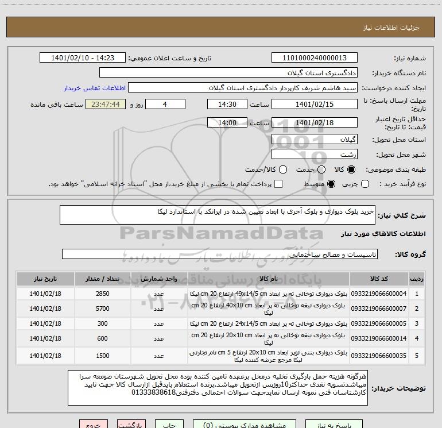Click the مشاهده مدارک پیوستی (0) button

tap(245, 425)
